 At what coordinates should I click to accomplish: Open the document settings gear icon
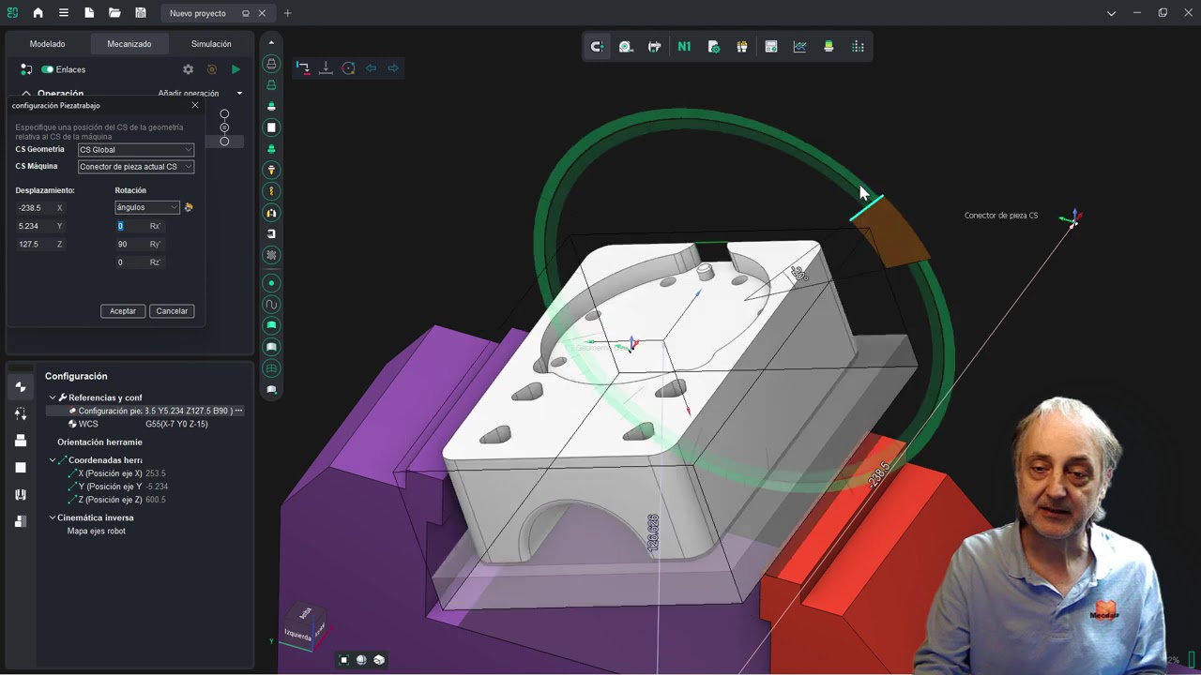click(x=713, y=47)
